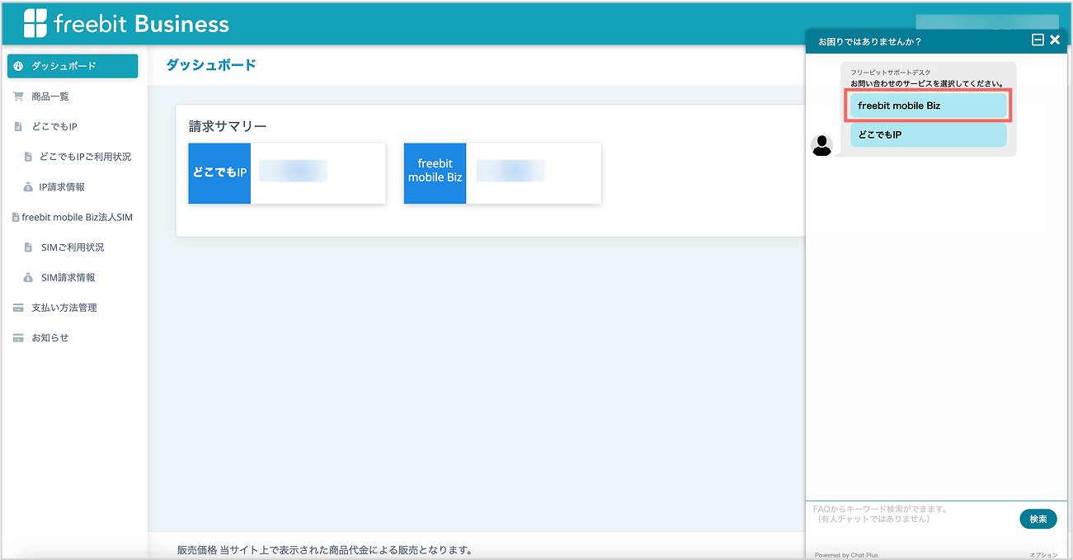Open the どこでもIP billing summary card
The image size is (1073, 560).
click(287, 173)
